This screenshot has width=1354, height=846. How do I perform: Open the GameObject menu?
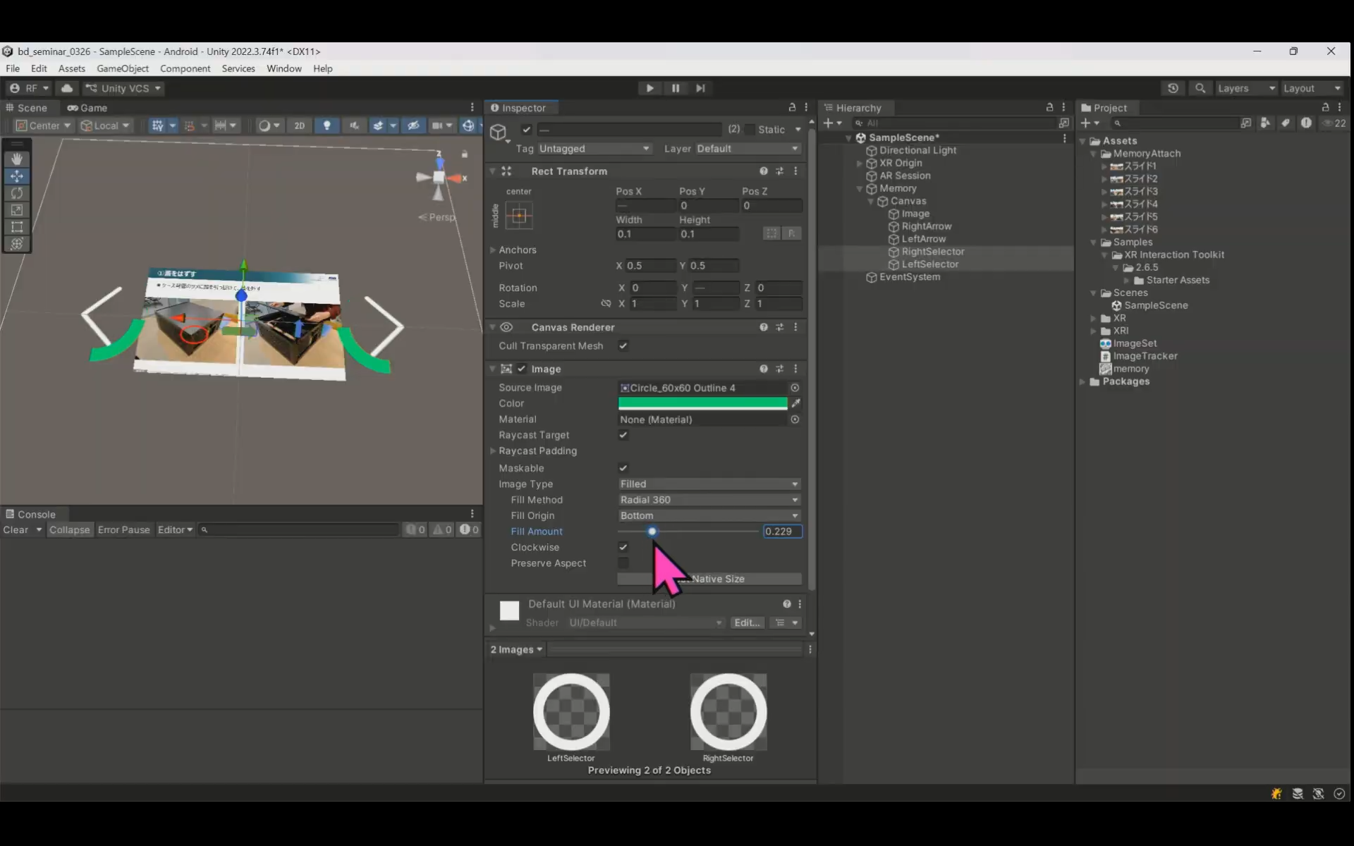click(x=122, y=68)
